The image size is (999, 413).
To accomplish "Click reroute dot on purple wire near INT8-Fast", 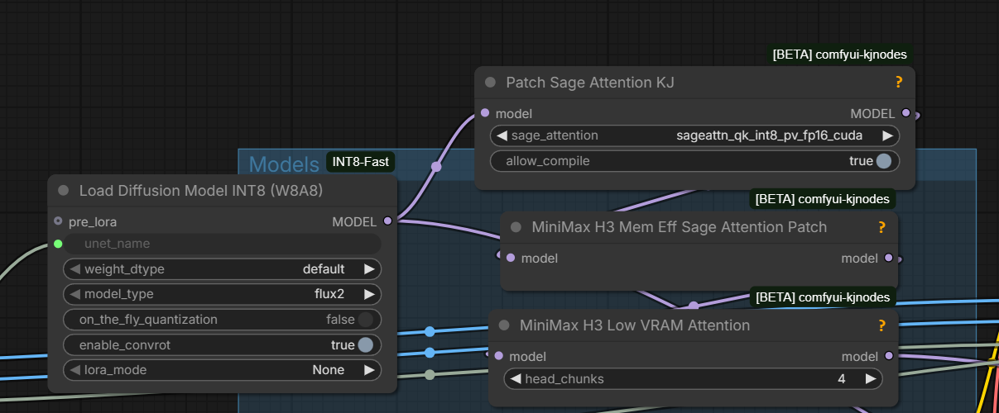I will click(x=436, y=167).
